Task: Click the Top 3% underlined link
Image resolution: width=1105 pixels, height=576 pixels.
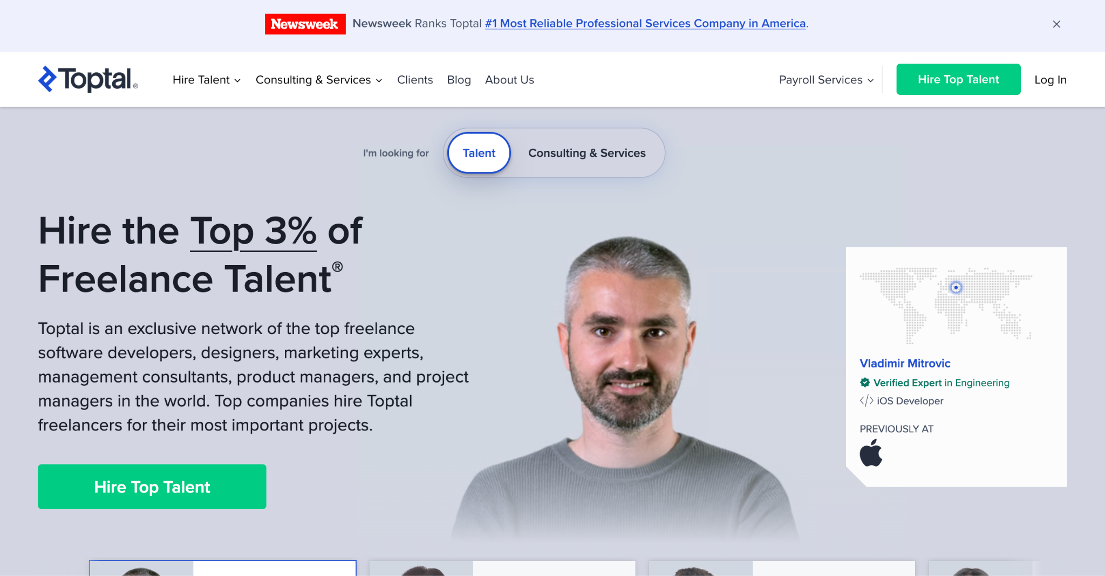Action: click(x=254, y=231)
